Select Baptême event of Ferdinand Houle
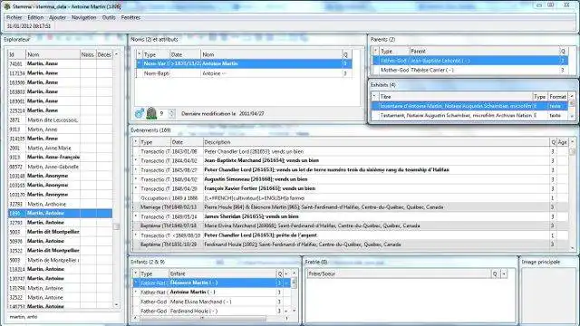 351,244
